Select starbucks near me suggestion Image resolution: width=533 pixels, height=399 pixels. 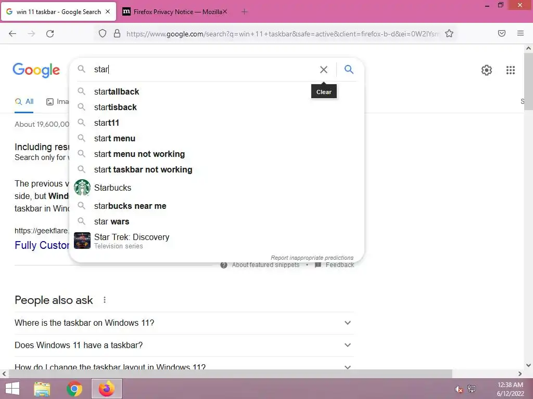(x=217, y=206)
